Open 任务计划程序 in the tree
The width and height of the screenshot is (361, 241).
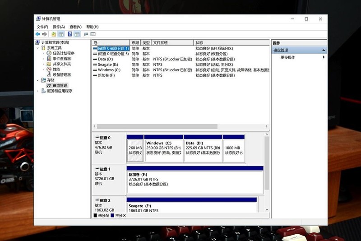click(x=63, y=53)
